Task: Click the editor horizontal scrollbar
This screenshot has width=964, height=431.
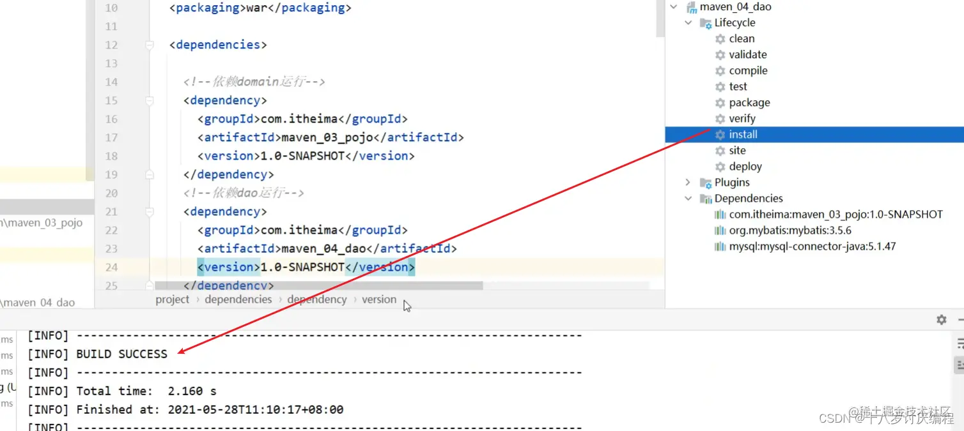Action: [318, 285]
